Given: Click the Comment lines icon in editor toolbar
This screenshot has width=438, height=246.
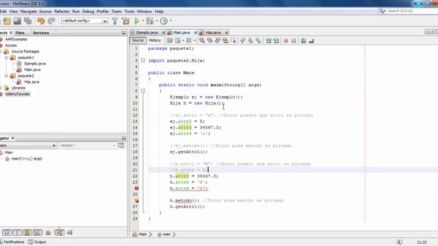Looking at the screenshot, I should click(303, 41).
